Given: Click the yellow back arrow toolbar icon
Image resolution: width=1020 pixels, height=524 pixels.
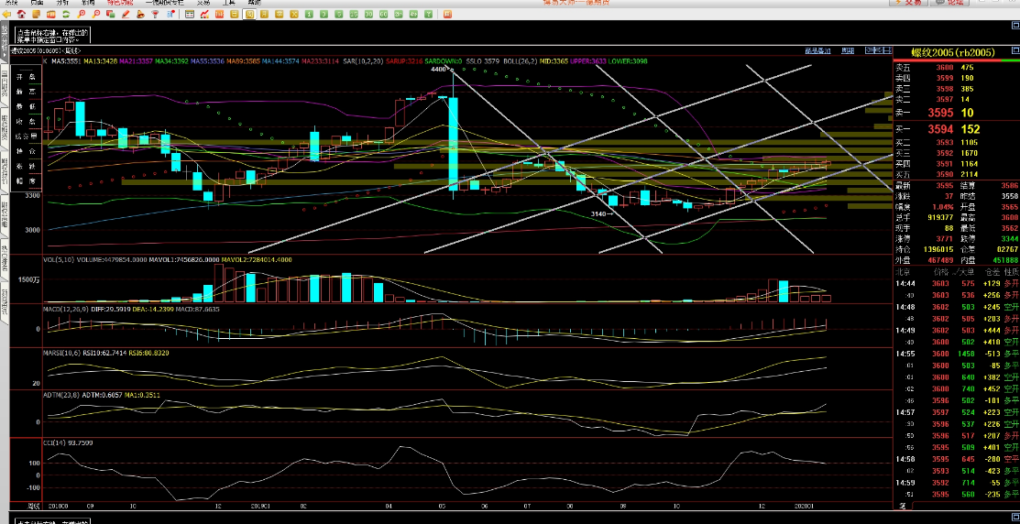Looking at the screenshot, I should [6, 14].
